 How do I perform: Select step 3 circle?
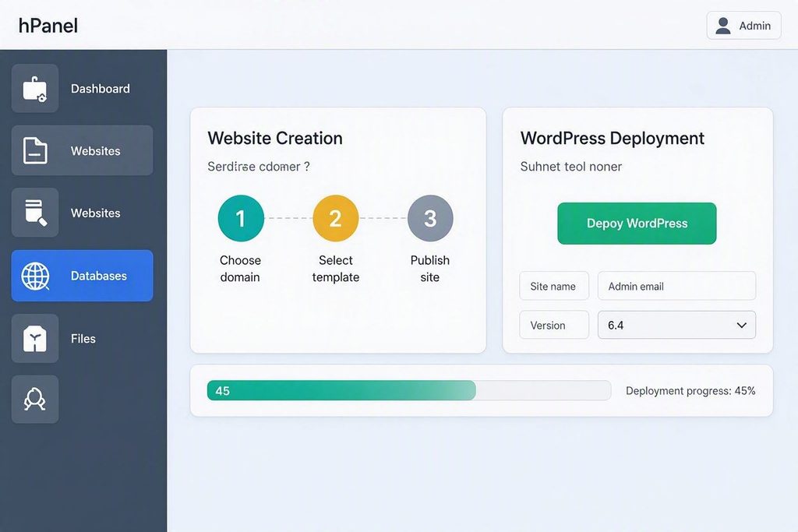(430, 218)
